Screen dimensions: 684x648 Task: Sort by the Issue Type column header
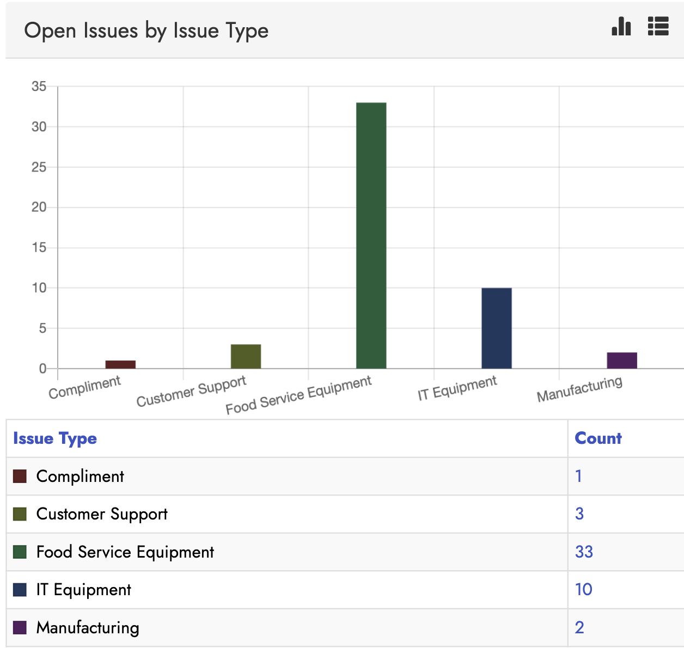(x=54, y=438)
